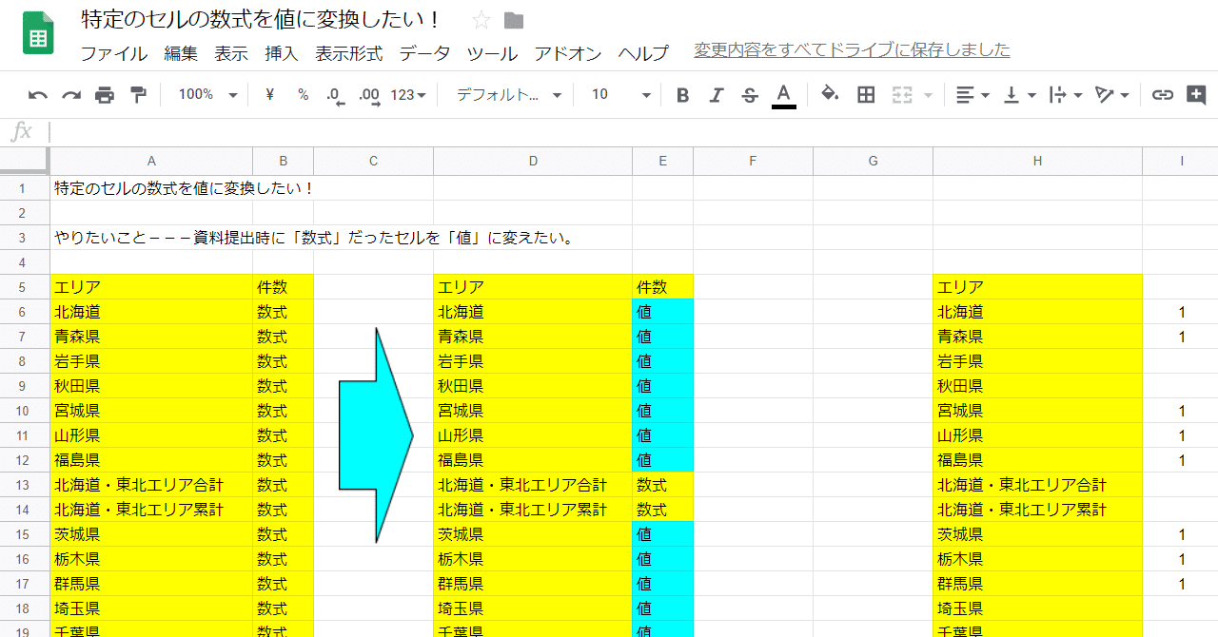This screenshot has height=637, width=1218.
Task: Select the paint format tool
Action: (x=138, y=94)
